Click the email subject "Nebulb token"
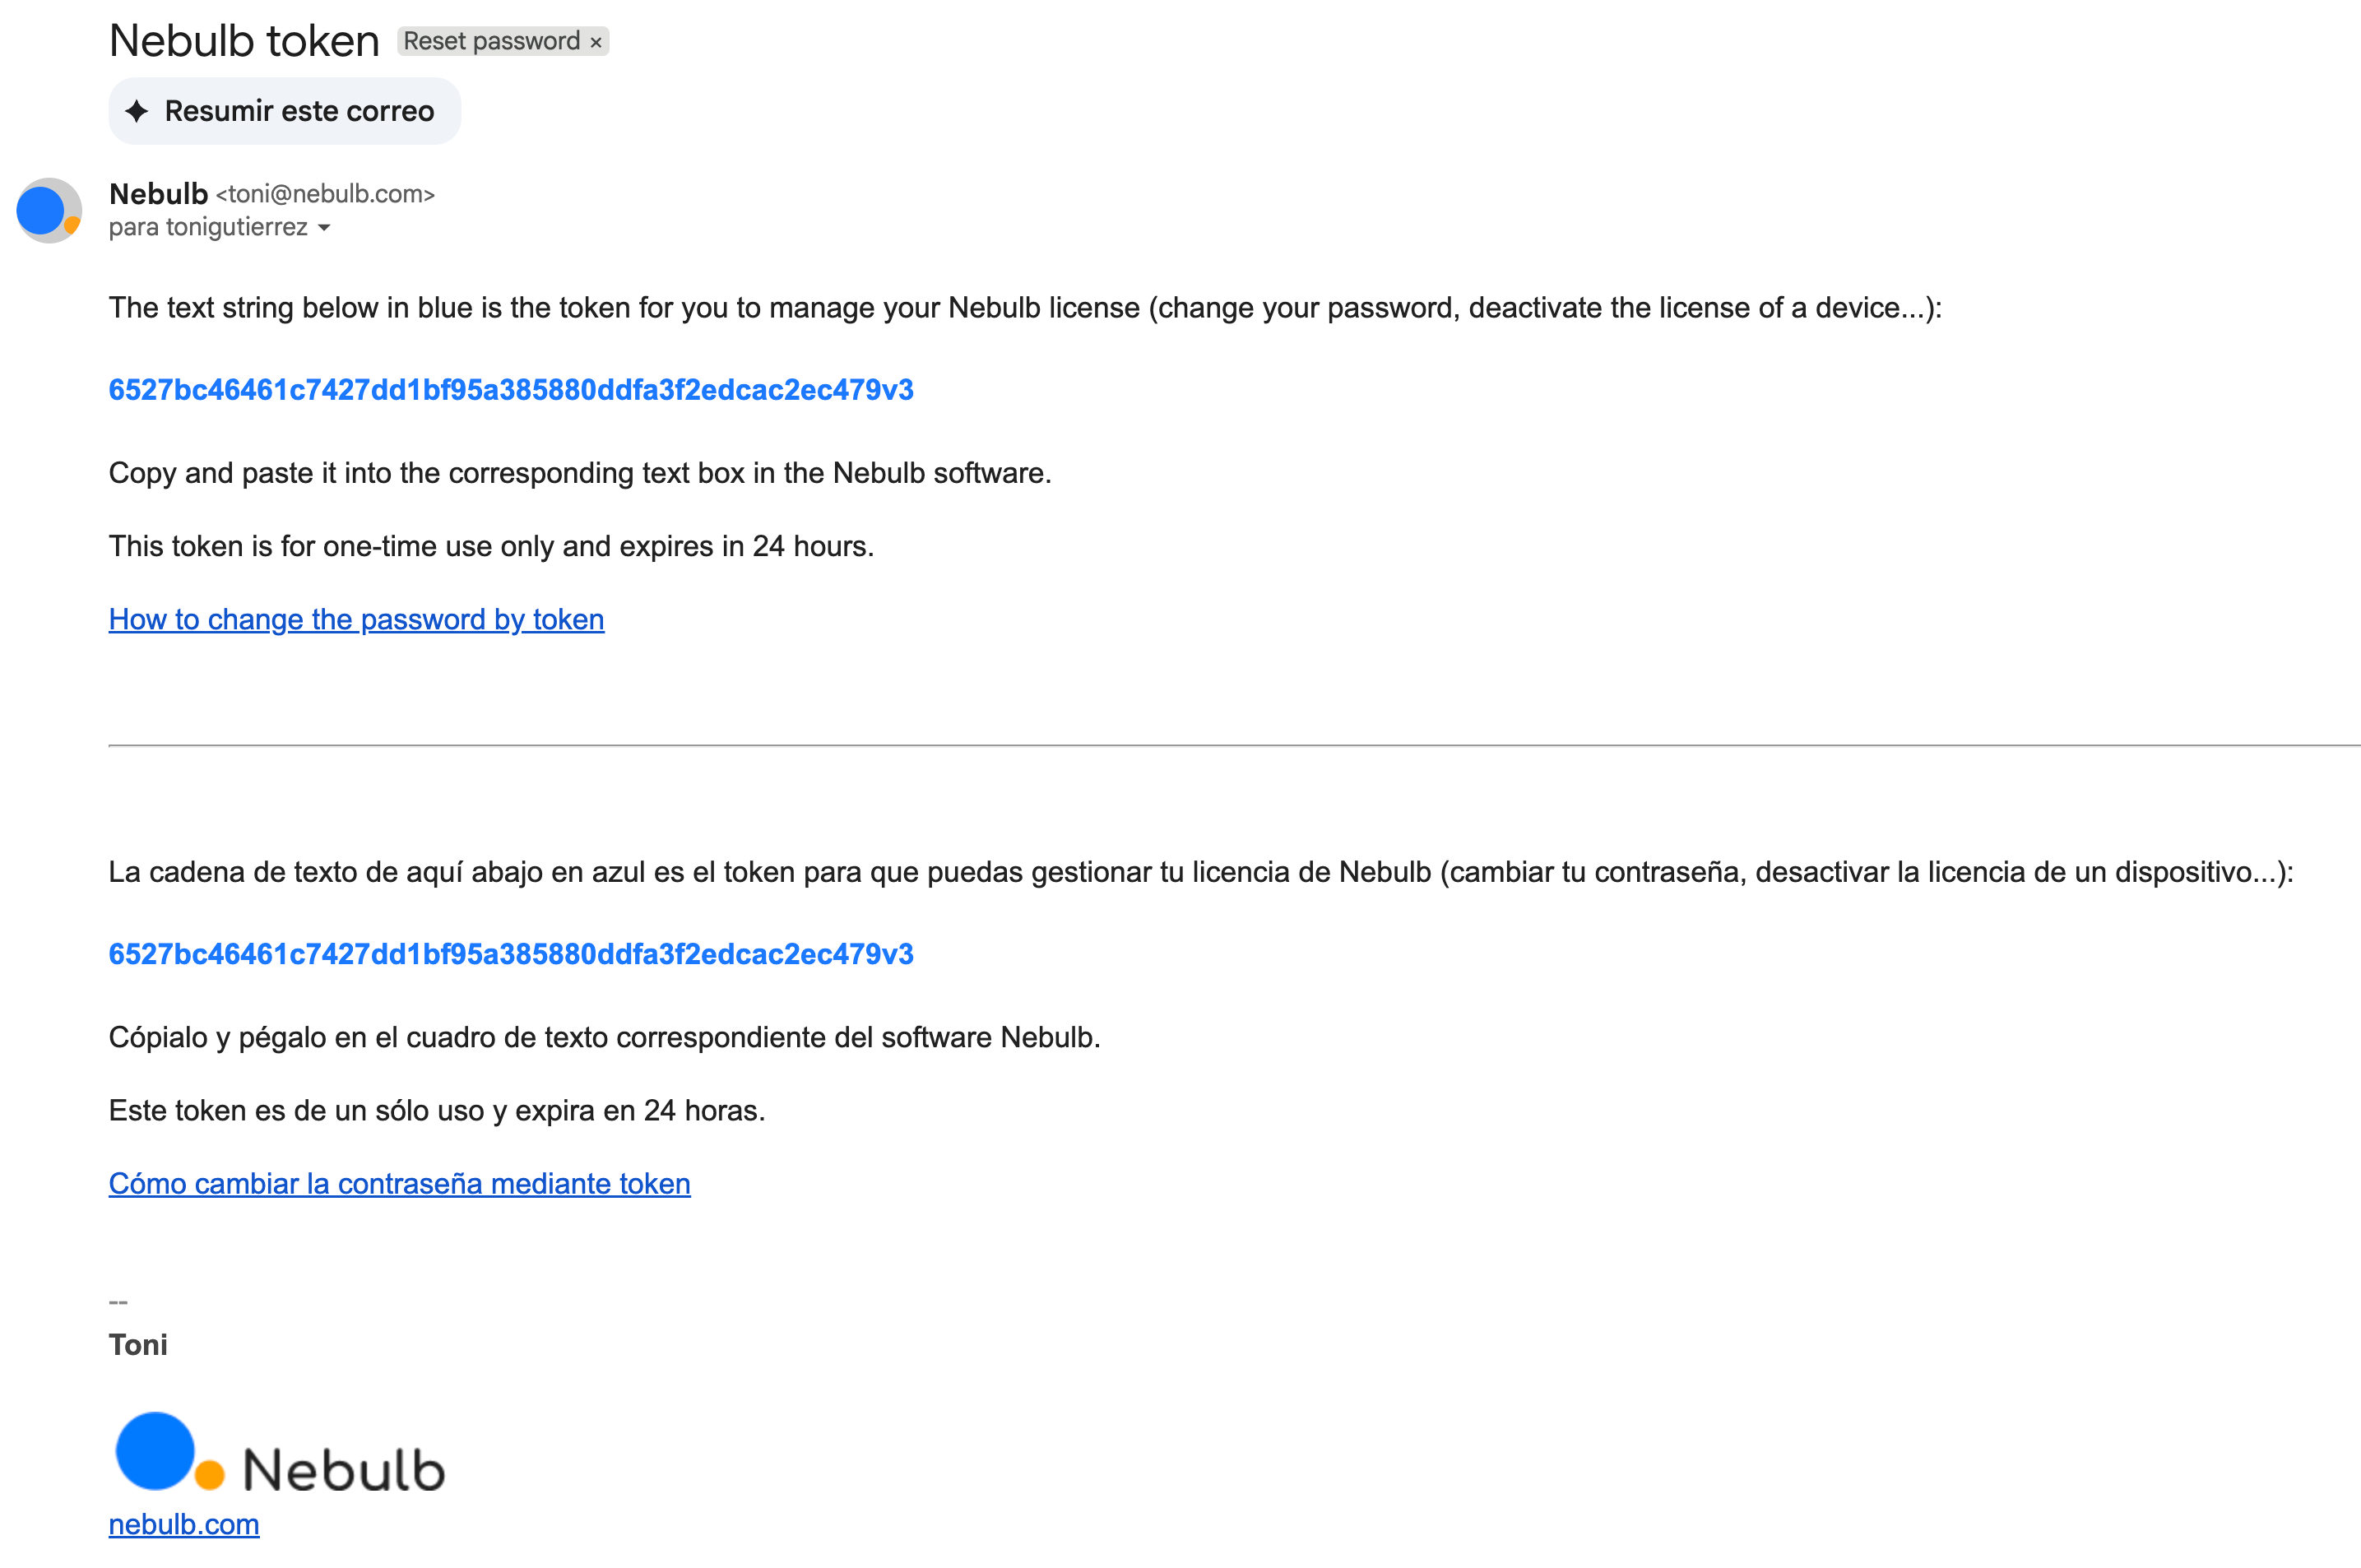 244,42
